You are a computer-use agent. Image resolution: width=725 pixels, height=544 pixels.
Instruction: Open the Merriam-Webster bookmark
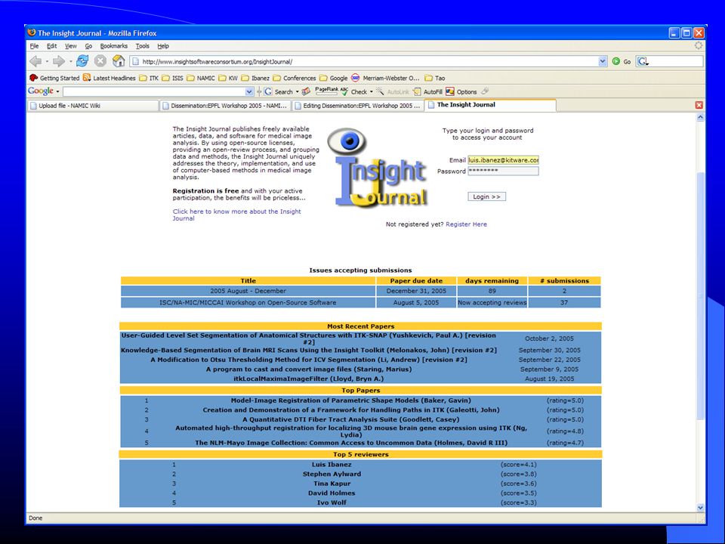tap(385, 78)
